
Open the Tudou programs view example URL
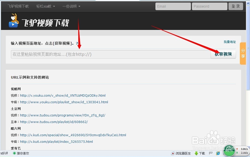point(62,115)
